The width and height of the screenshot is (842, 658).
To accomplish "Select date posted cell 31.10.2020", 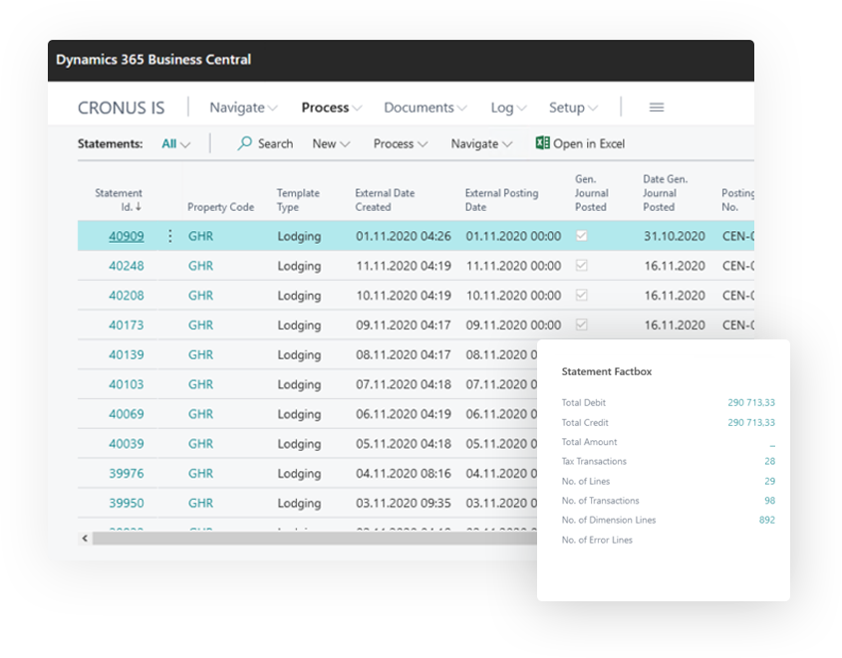I will (x=675, y=236).
